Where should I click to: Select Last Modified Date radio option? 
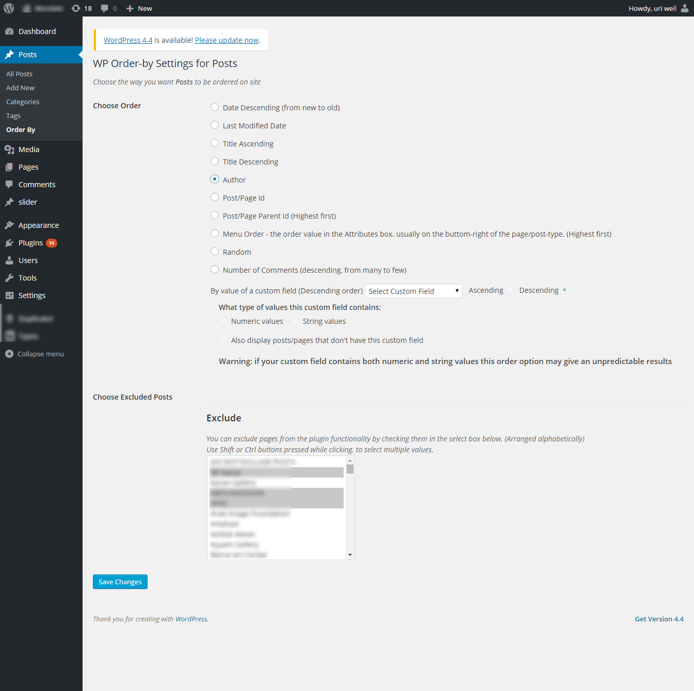[x=215, y=125]
